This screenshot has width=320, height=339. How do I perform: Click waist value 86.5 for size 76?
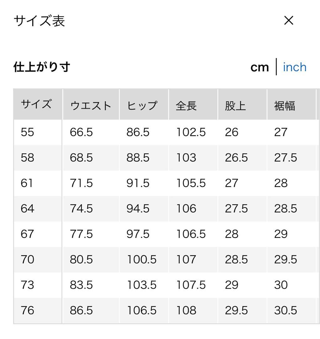[x=81, y=310]
